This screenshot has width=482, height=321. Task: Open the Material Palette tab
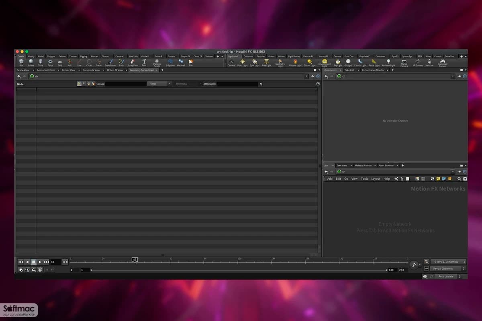click(363, 165)
